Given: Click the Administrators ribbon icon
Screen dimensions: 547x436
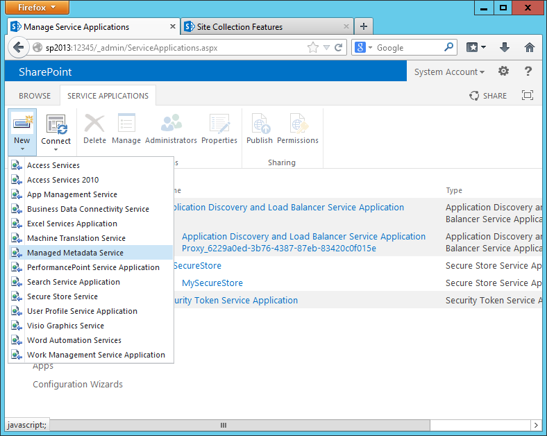Looking at the screenshot, I should tap(171, 123).
